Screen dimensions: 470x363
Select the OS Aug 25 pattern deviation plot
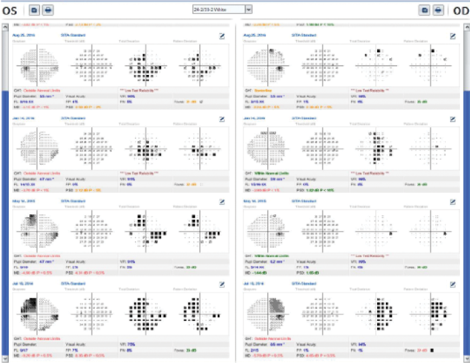pos(200,65)
